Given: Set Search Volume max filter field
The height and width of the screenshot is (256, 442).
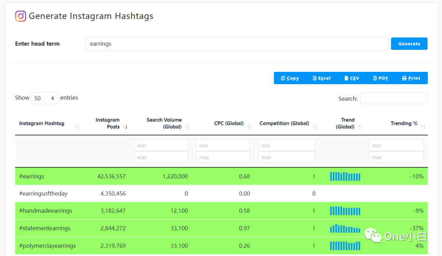Looking at the screenshot, I should [161, 157].
